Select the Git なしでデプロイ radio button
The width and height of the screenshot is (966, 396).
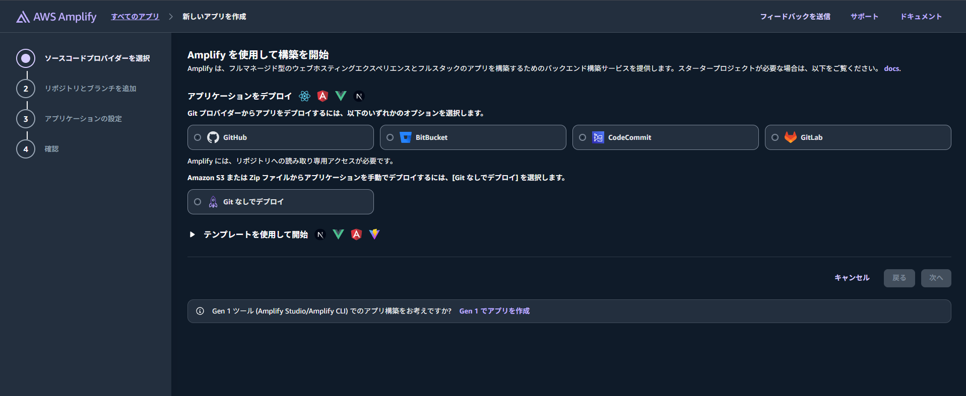(198, 202)
